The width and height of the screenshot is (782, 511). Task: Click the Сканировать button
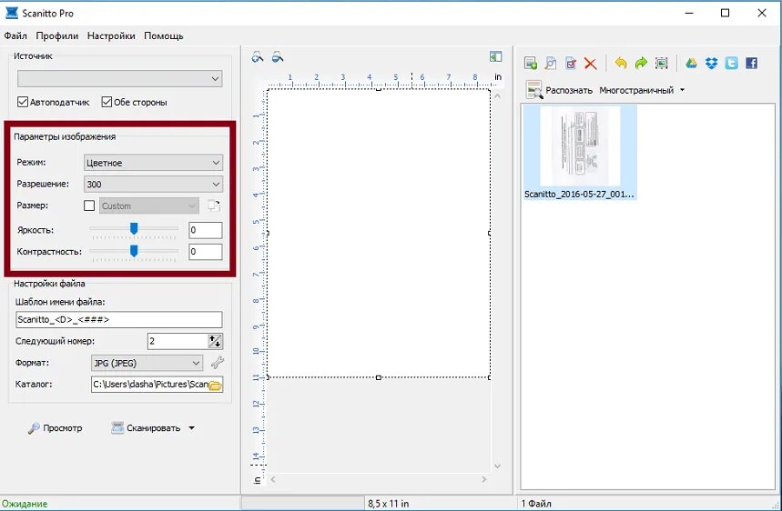146,428
